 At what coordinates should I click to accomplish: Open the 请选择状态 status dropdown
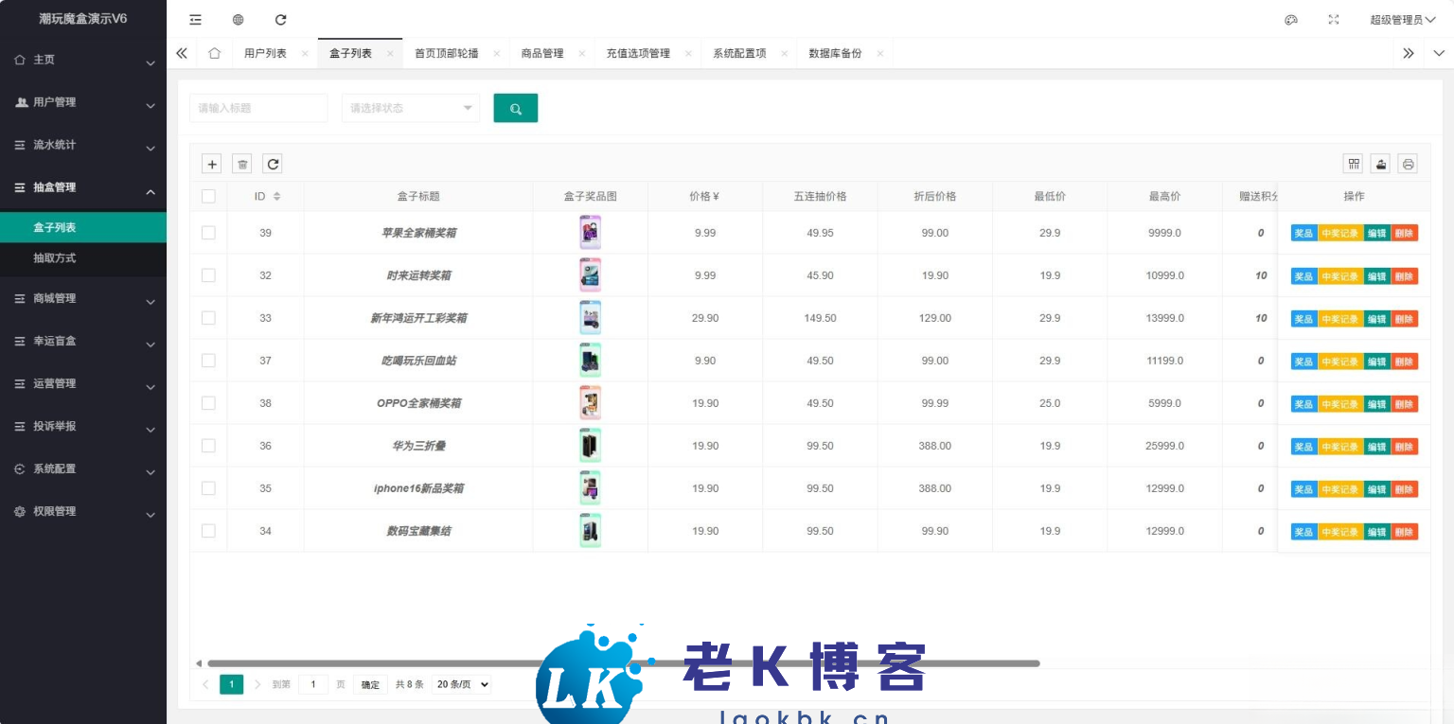click(410, 108)
